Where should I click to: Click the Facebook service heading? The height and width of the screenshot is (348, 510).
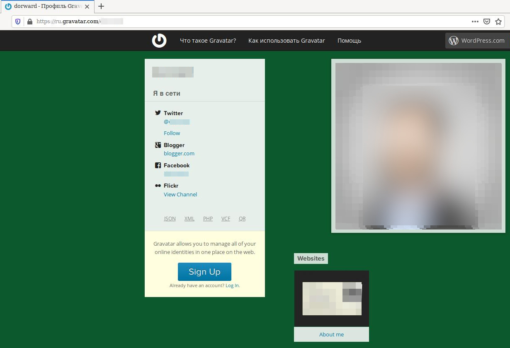[177, 165]
